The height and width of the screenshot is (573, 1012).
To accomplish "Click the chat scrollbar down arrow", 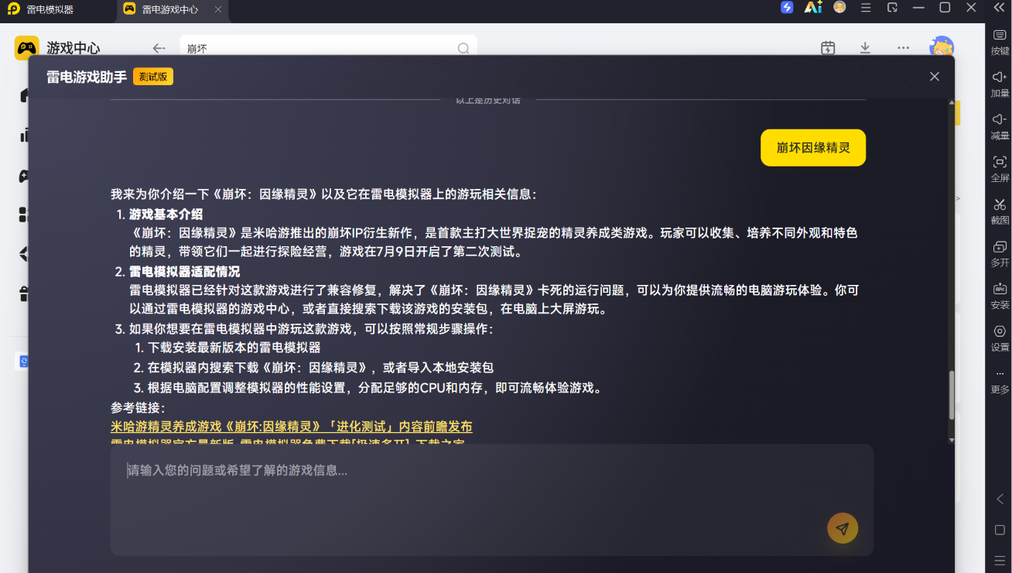I will (x=952, y=440).
